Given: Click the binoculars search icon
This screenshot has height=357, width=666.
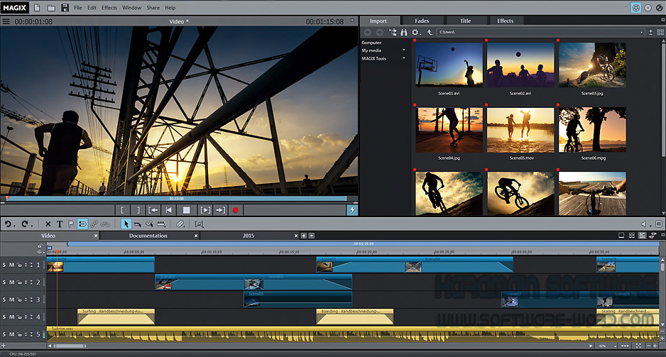Looking at the screenshot, I should 404,32.
